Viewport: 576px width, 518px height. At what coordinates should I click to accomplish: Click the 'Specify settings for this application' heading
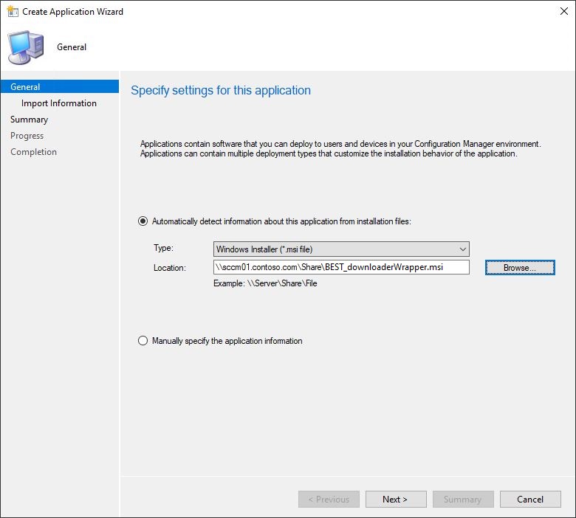221,91
